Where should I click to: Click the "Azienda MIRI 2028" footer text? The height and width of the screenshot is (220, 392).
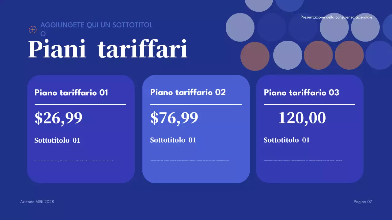37,202
